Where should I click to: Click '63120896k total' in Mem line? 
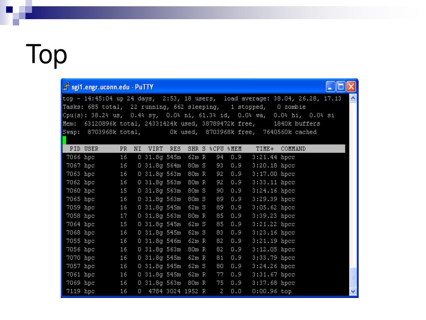click(112, 124)
